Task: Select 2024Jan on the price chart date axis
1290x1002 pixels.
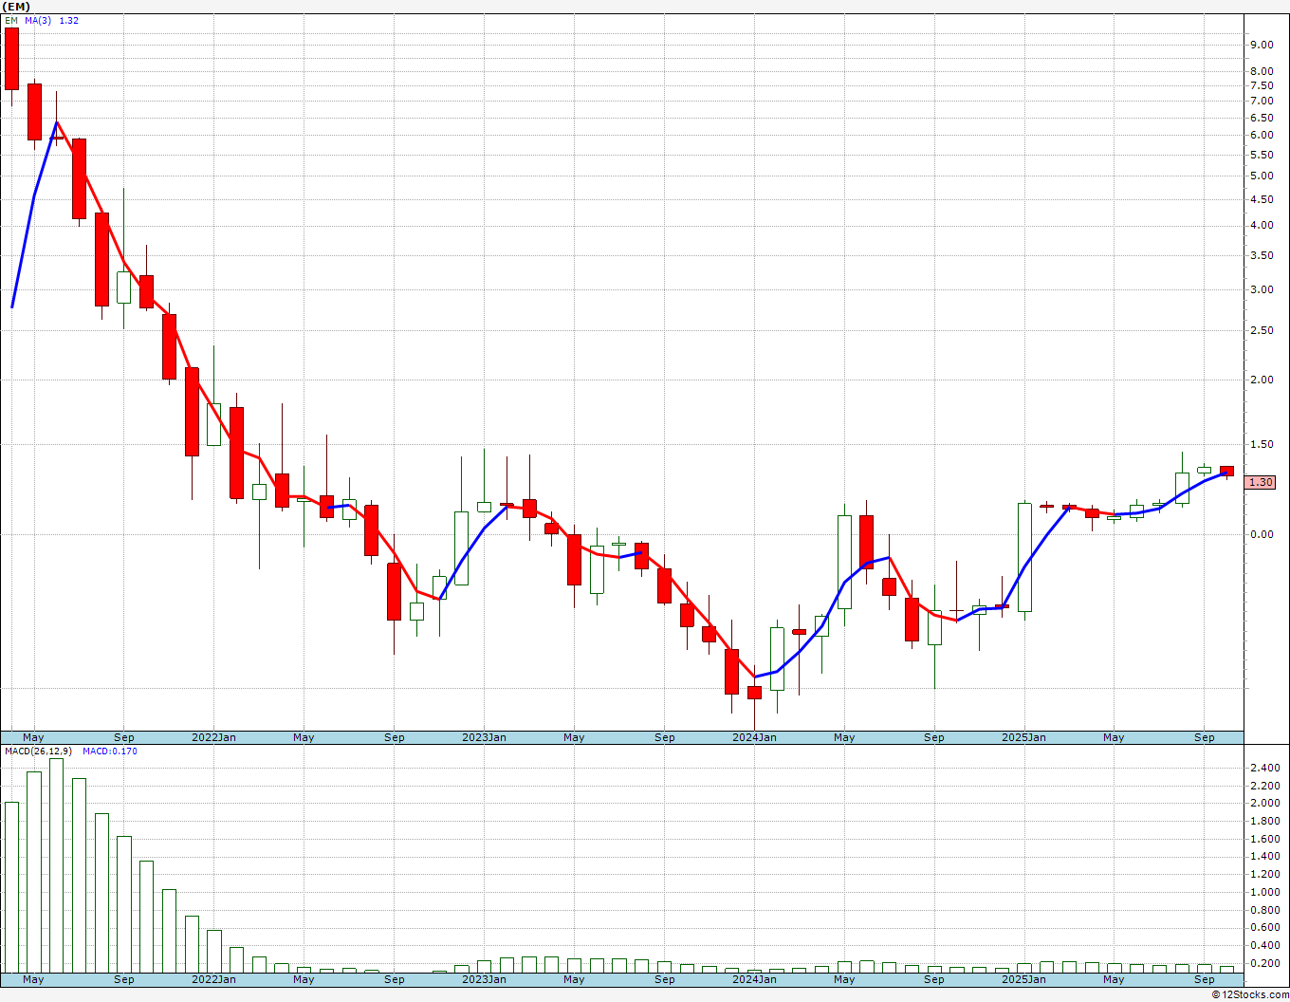Action: [754, 737]
